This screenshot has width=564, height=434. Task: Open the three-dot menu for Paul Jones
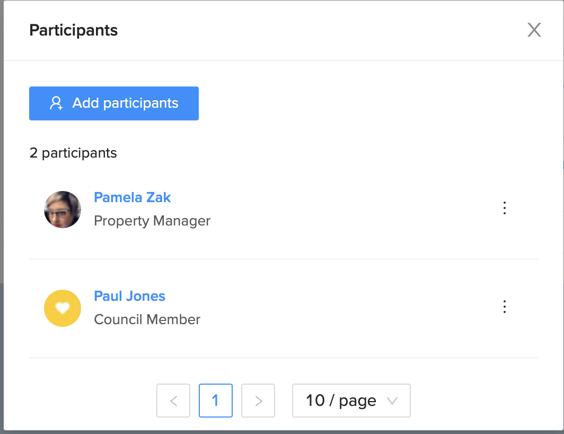coord(505,307)
